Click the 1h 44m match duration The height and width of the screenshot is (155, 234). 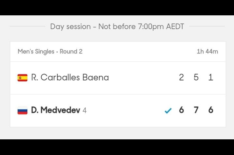207,52
